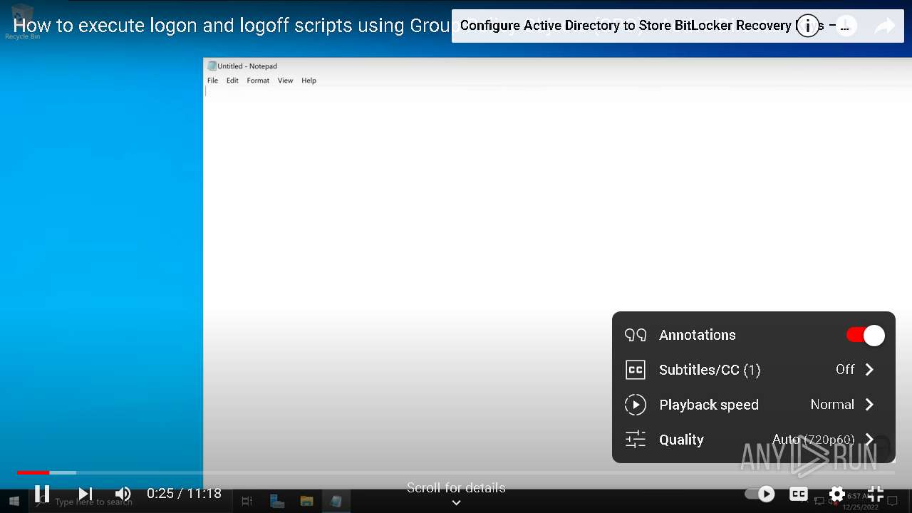Skip to the next video
Viewport: 912px width, 513px height.
coord(85,493)
